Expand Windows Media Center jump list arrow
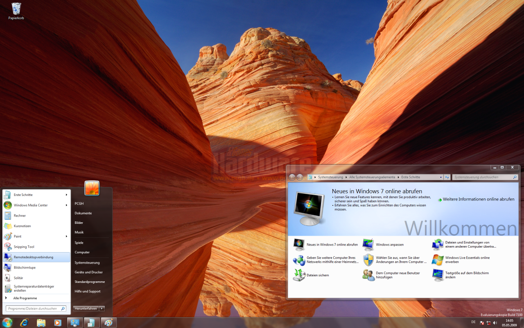This screenshot has height=328, width=524. [x=66, y=205]
